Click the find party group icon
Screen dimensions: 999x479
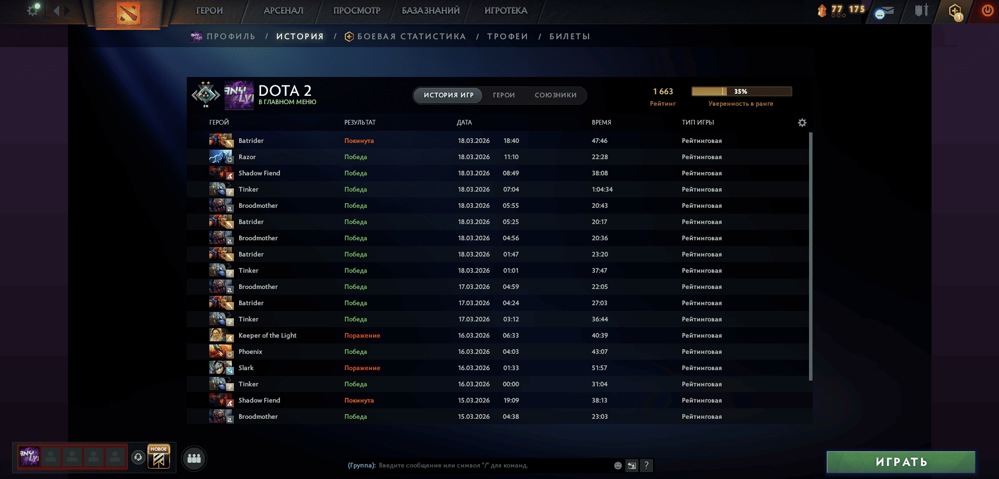pyautogui.click(x=194, y=459)
